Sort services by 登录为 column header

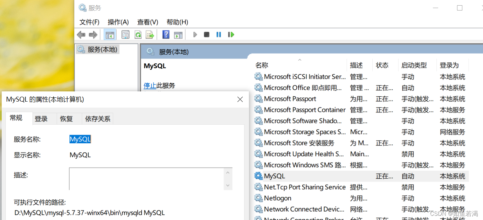(x=453, y=65)
